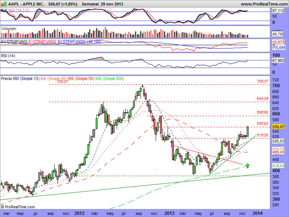Click the SYSTEMFUNGI value "16,975"
The height and width of the screenshot is (217, 289).
point(278,42)
